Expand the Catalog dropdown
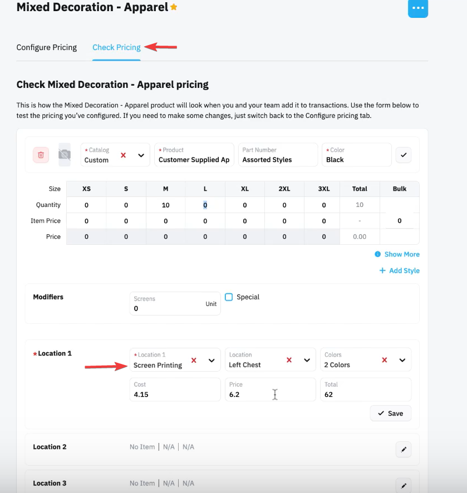 pyautogui.click(x=141, y=155)
